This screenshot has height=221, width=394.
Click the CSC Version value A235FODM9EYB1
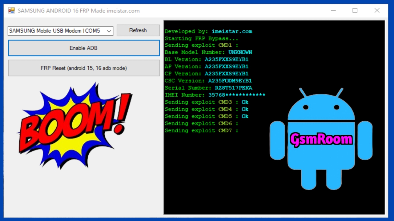point(230,81)
